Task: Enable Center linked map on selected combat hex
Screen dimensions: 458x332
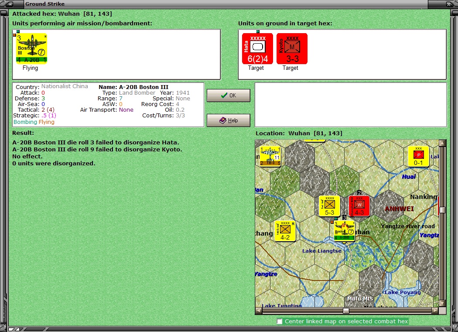Action: pos(280,322)
